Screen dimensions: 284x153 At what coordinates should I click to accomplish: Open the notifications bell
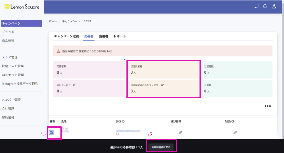265,6
